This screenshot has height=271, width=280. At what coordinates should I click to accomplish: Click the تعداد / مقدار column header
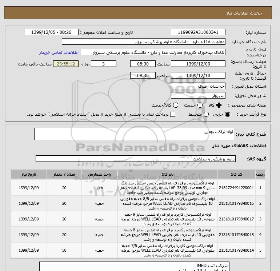64,174
